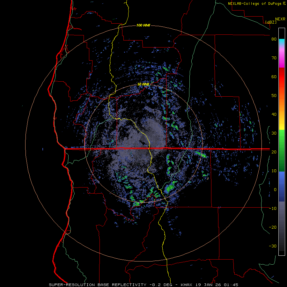The width and height of the screenshot is (287, 287).
Task: Click the 19 JAN 26 date in caption
Action: click(208, 285)
